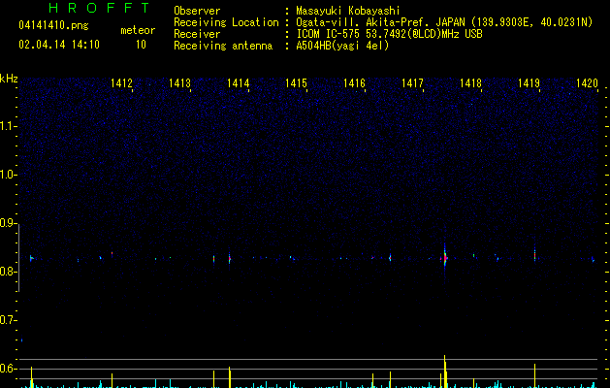Click the 1416 time marker
610x388 pixels.
[354, 83]
